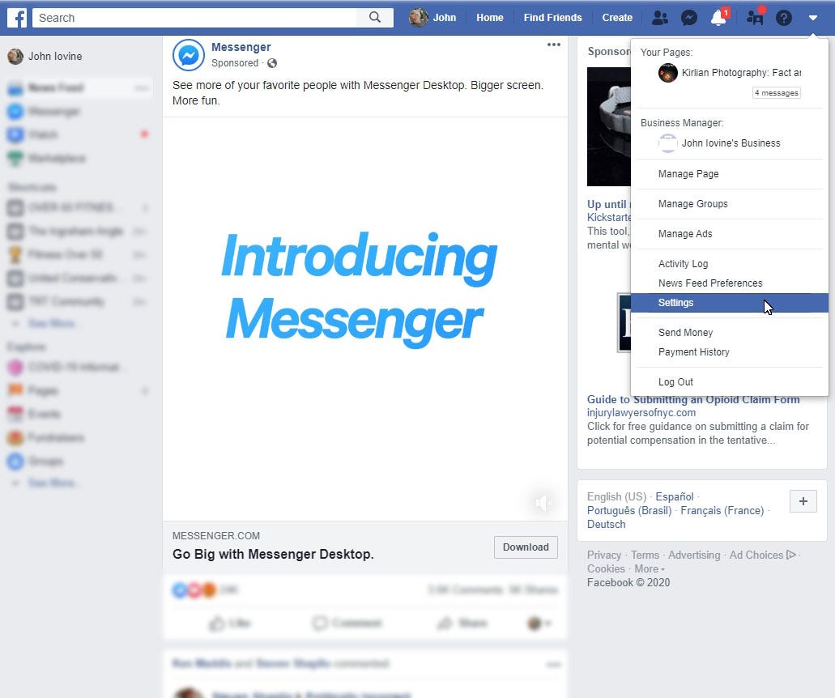Click John profile picture in top bar
The height and width of the screenshot is (698, 835).
418,18
